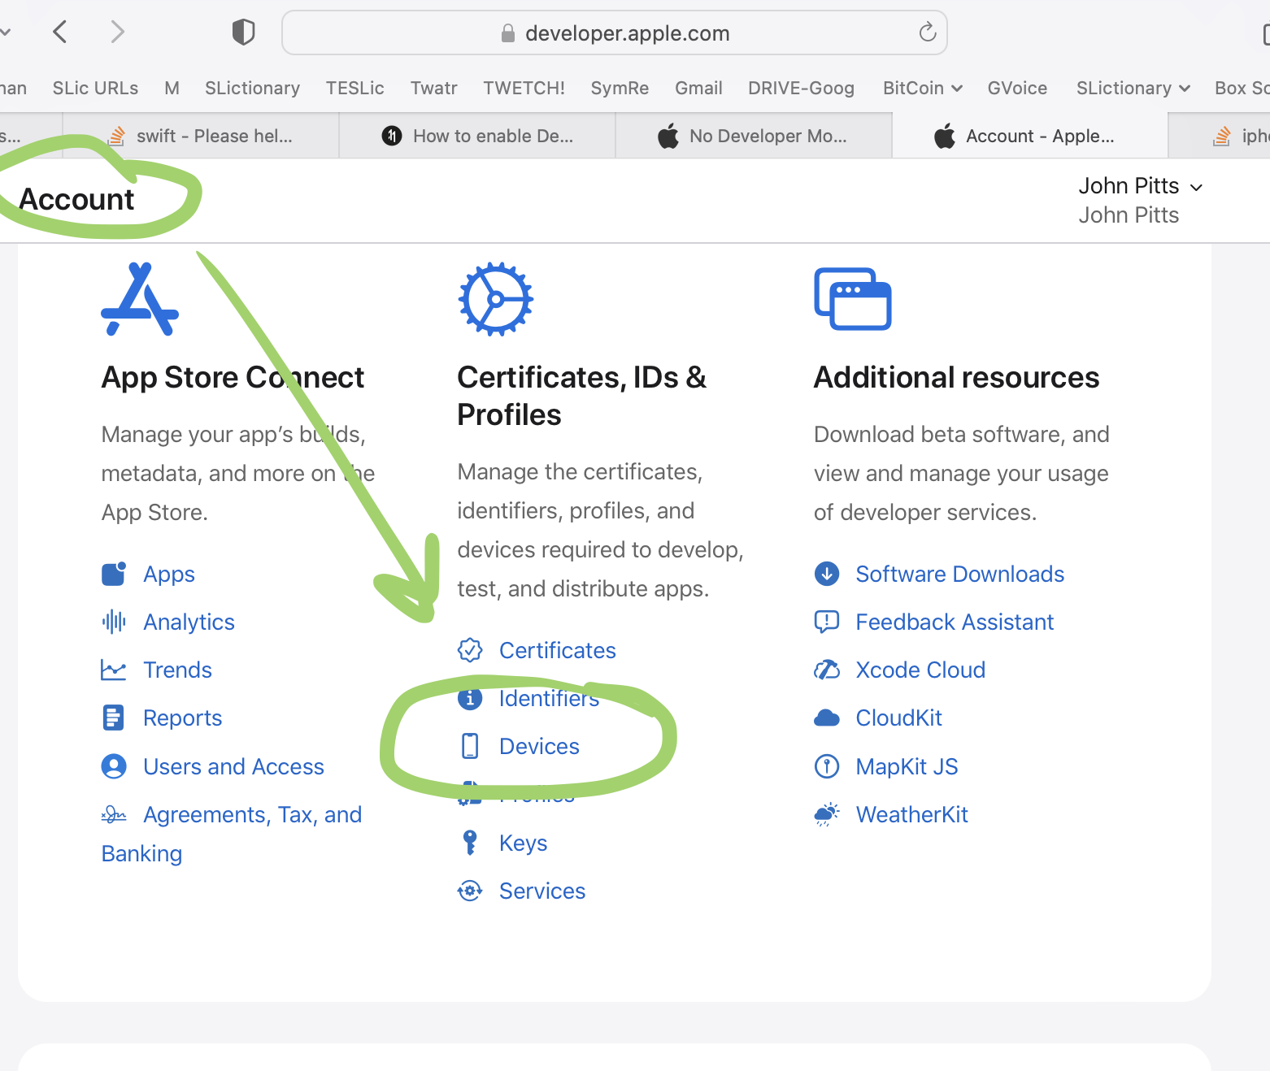Open the Services link
The height and width of the screenshot is (1071, 1270).
click(542, 891)
